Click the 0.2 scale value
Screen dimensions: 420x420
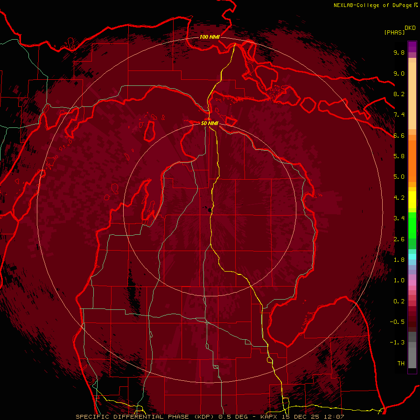[399, 301]
